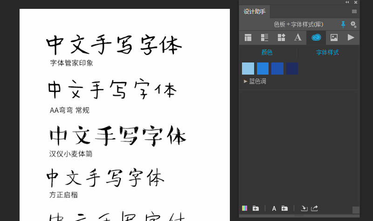Image resolution: width=373 pixels, height=221 pixels.
Task: Click the rainbow add-color icon
Action: click(x=244, y=208)
